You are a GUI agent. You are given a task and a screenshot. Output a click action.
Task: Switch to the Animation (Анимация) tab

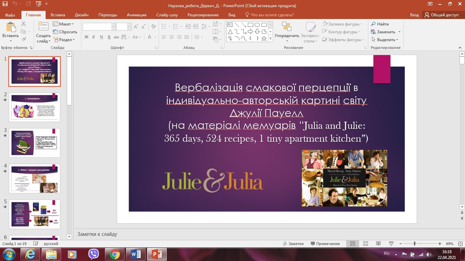(x=137, y=15)
